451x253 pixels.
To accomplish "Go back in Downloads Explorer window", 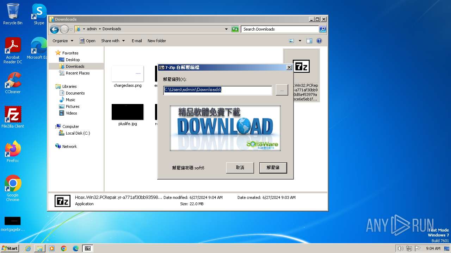I will tap(54, 29).
